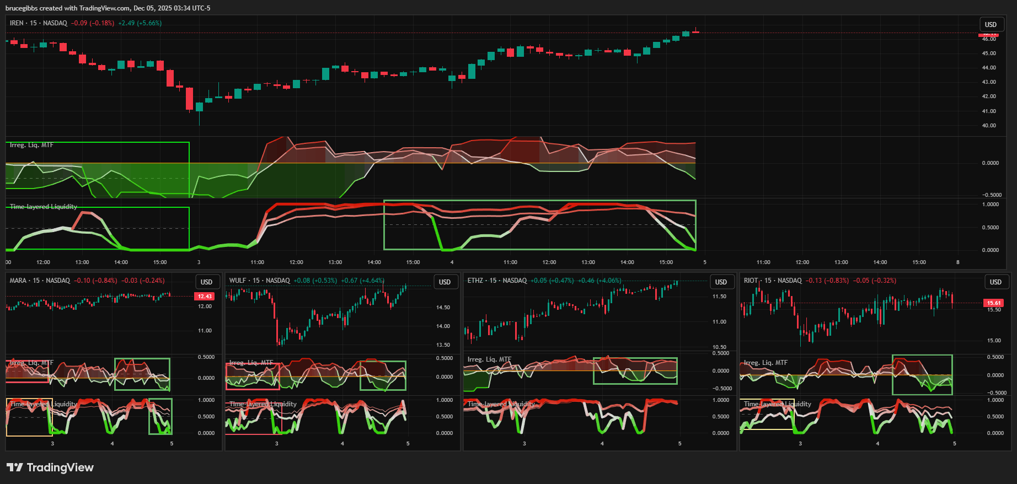Screen dimensions: 1017x484
Task: Click the TradingView wordmark text at bottom
Action: tap(60, 467)
